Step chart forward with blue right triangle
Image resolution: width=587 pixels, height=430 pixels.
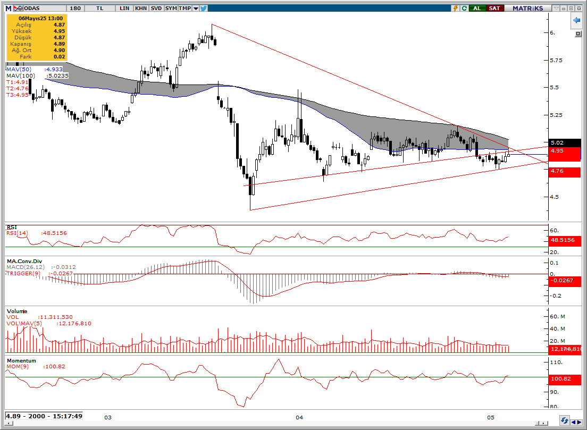(580, 422)
